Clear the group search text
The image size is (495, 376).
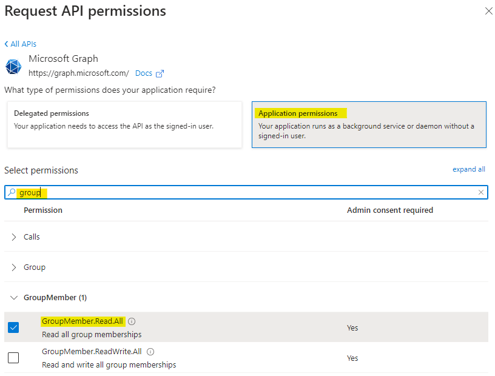click(481, 192)
